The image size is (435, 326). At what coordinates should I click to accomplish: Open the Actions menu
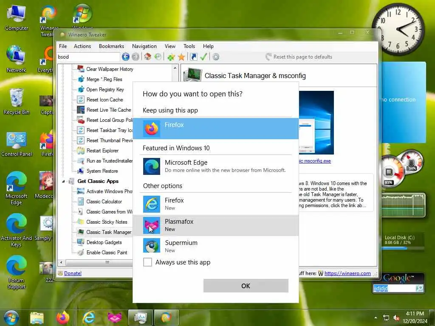tap(82, 46)
